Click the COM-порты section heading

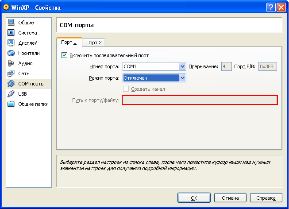[x=77, y=25]
